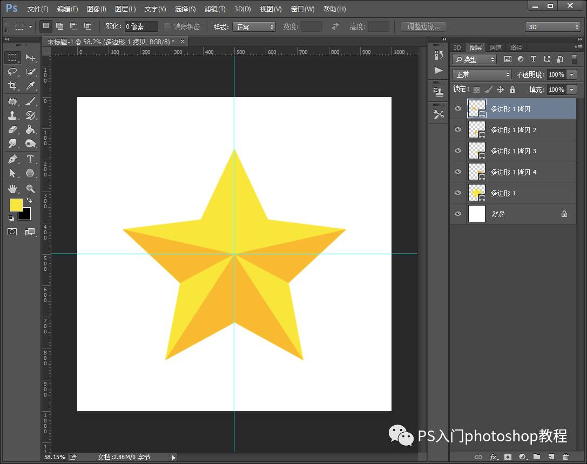The width and height of the screenshot is (587, 464).
Task: Select the Move tool
Action: [x=30, y=58]
